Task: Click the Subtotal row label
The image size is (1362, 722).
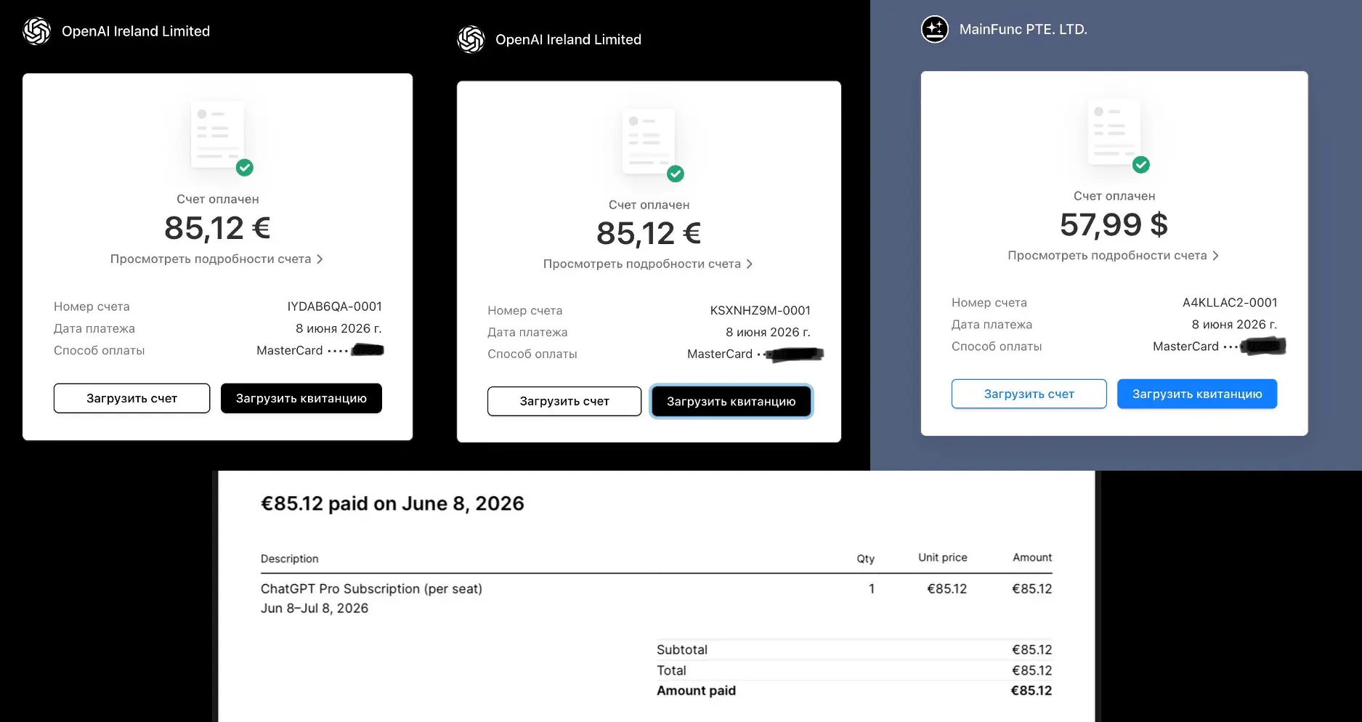Action: pos(682,649)
